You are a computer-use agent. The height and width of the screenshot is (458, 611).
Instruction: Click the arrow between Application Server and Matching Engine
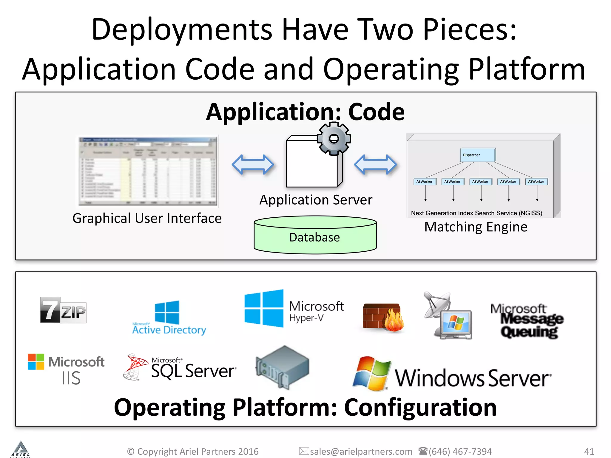point(375,164)
